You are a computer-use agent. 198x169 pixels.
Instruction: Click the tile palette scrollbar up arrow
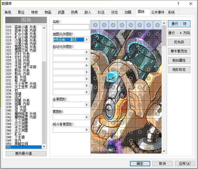point(164,23)
